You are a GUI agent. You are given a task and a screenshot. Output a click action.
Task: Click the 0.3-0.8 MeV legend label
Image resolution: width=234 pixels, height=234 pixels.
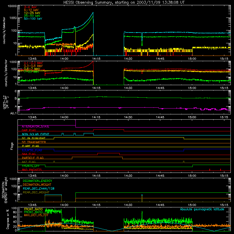[x=33, y=66]
